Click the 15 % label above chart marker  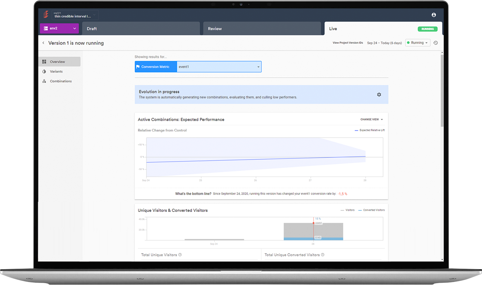pos(318,219)
